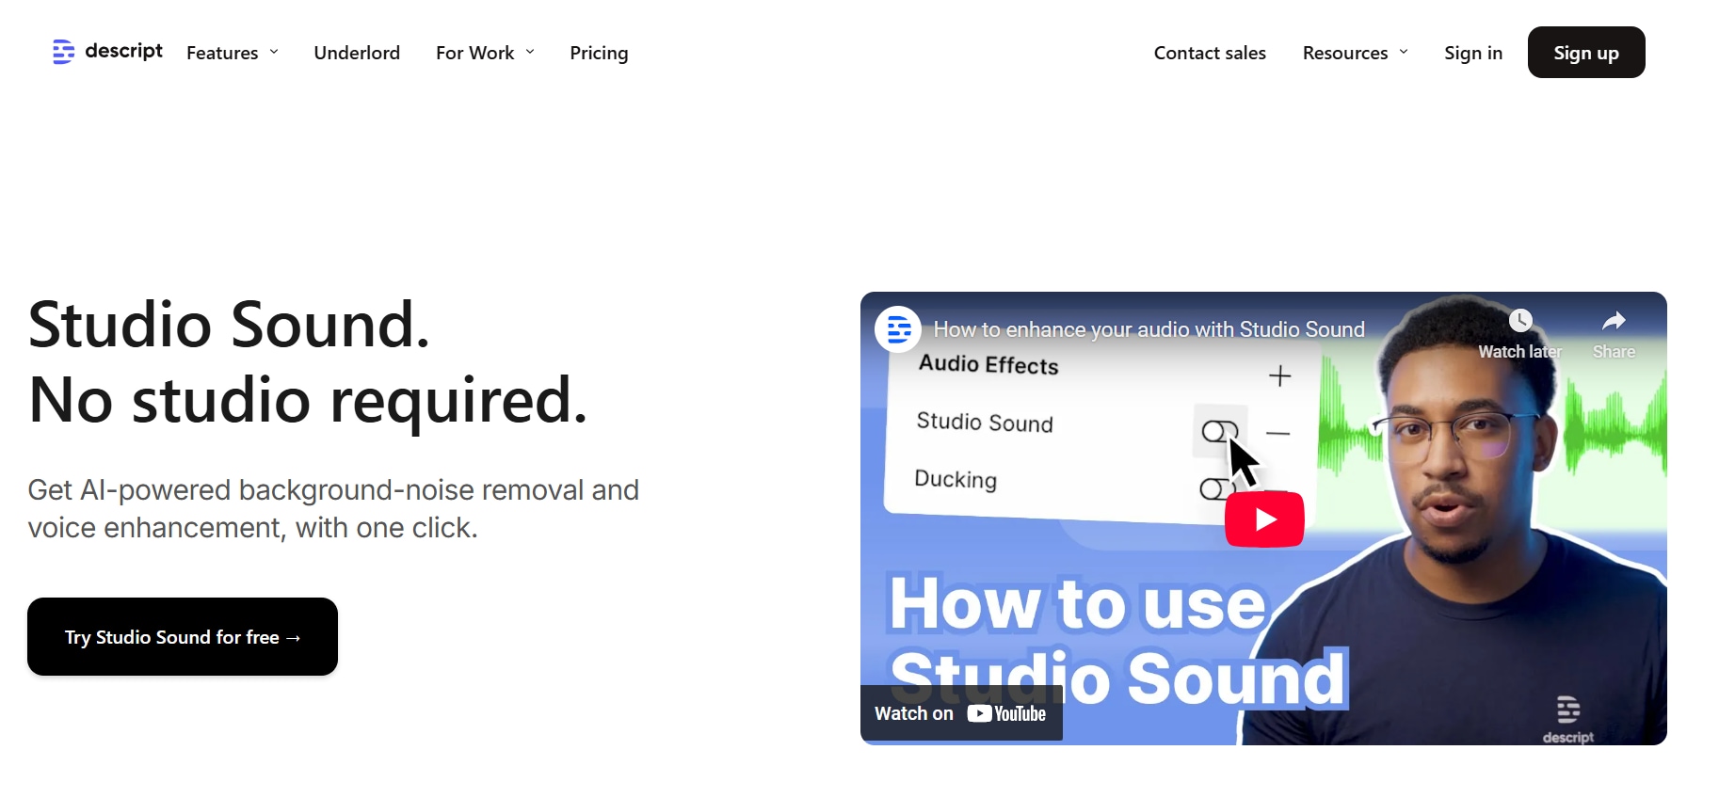Click the Descript logo in the navbar
The image size is (1719, 798).
(x=107, y=51)
